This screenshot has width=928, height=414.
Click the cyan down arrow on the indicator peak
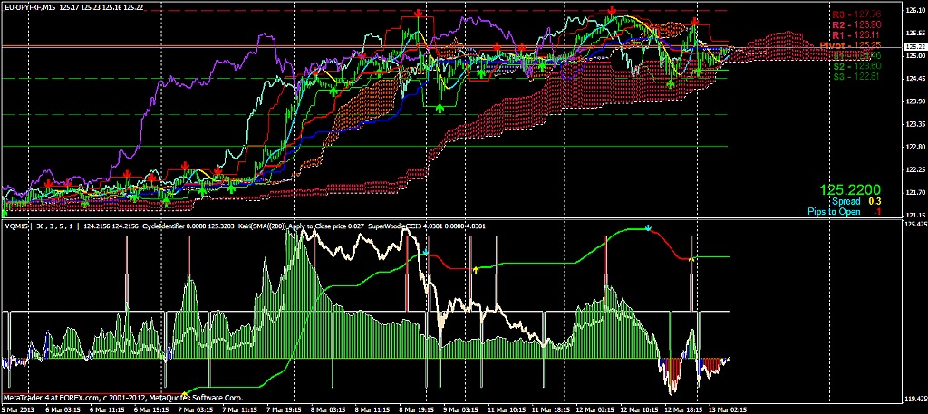tap(648, 227)
